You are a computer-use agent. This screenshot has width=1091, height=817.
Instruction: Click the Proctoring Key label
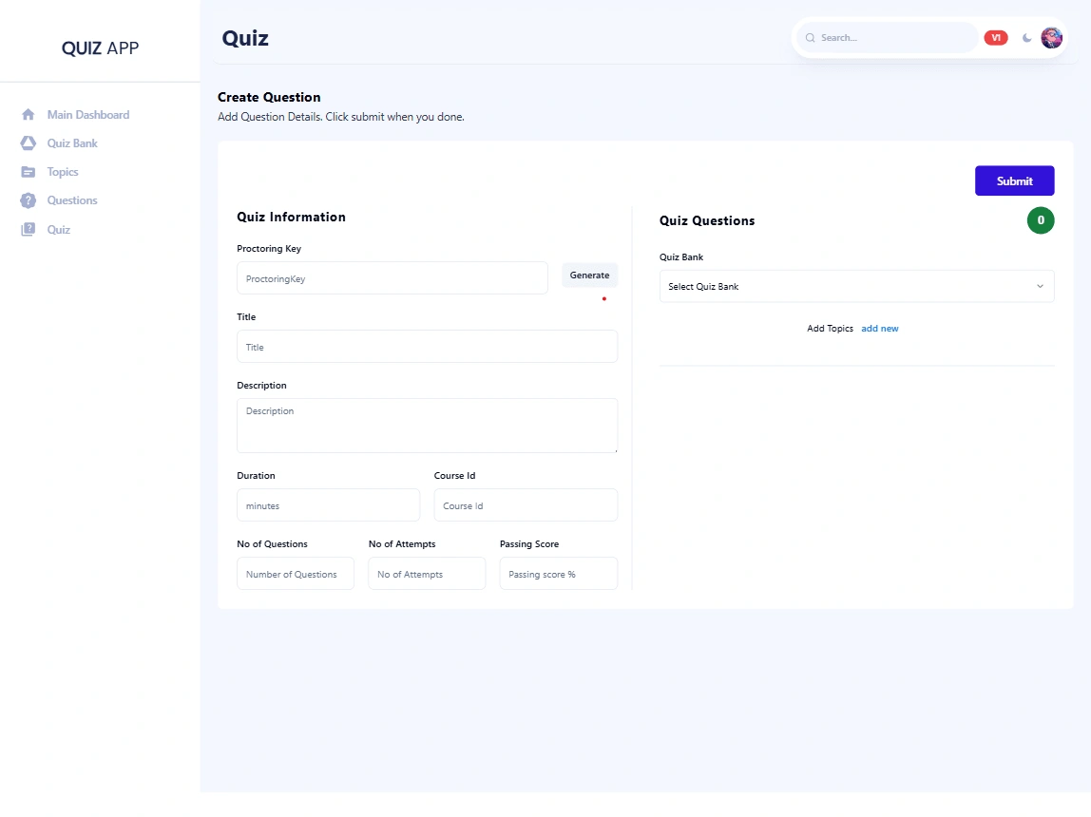[269, 248]
